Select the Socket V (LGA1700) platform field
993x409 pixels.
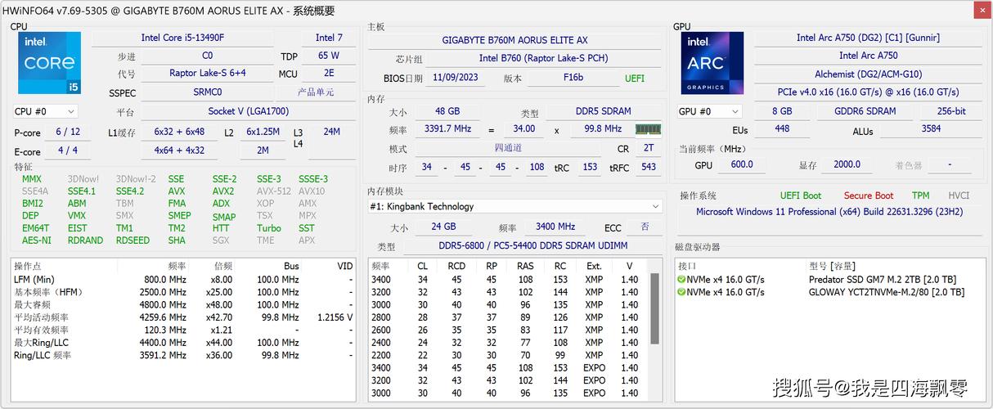click(249, 111)
